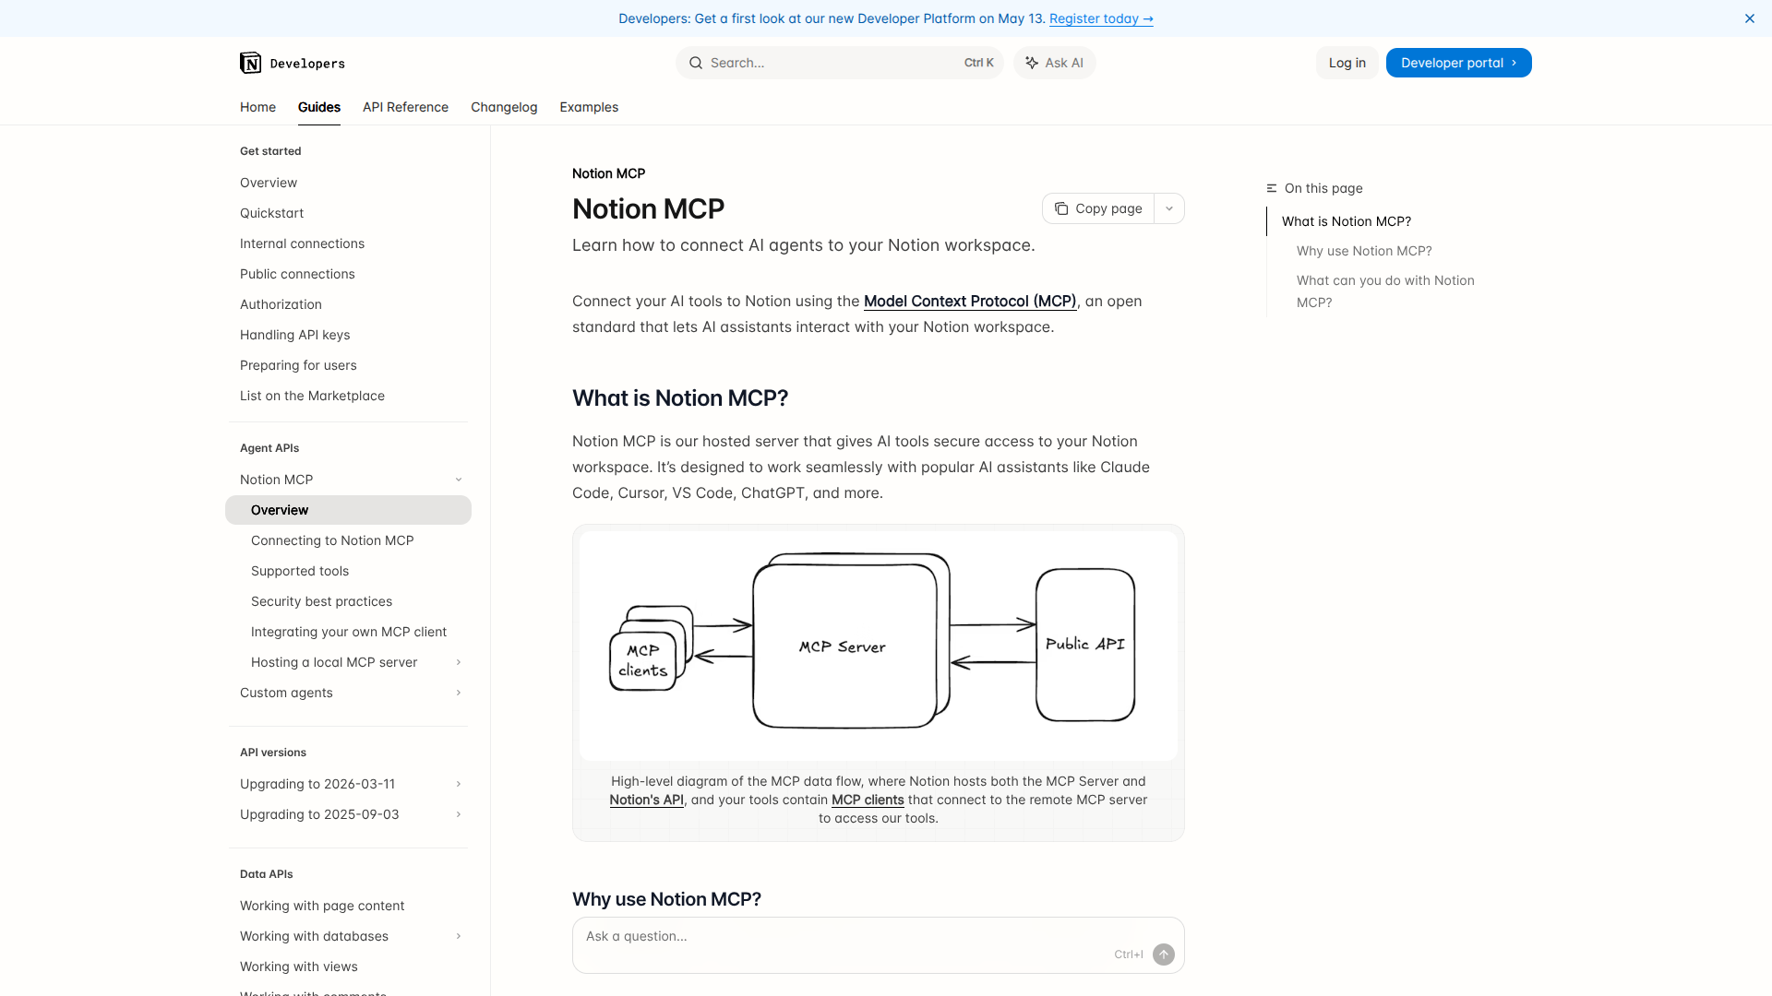Viewport: 1772px width, 996px height.
Task: Open the Changelog tab
Action: click(504, 107)
